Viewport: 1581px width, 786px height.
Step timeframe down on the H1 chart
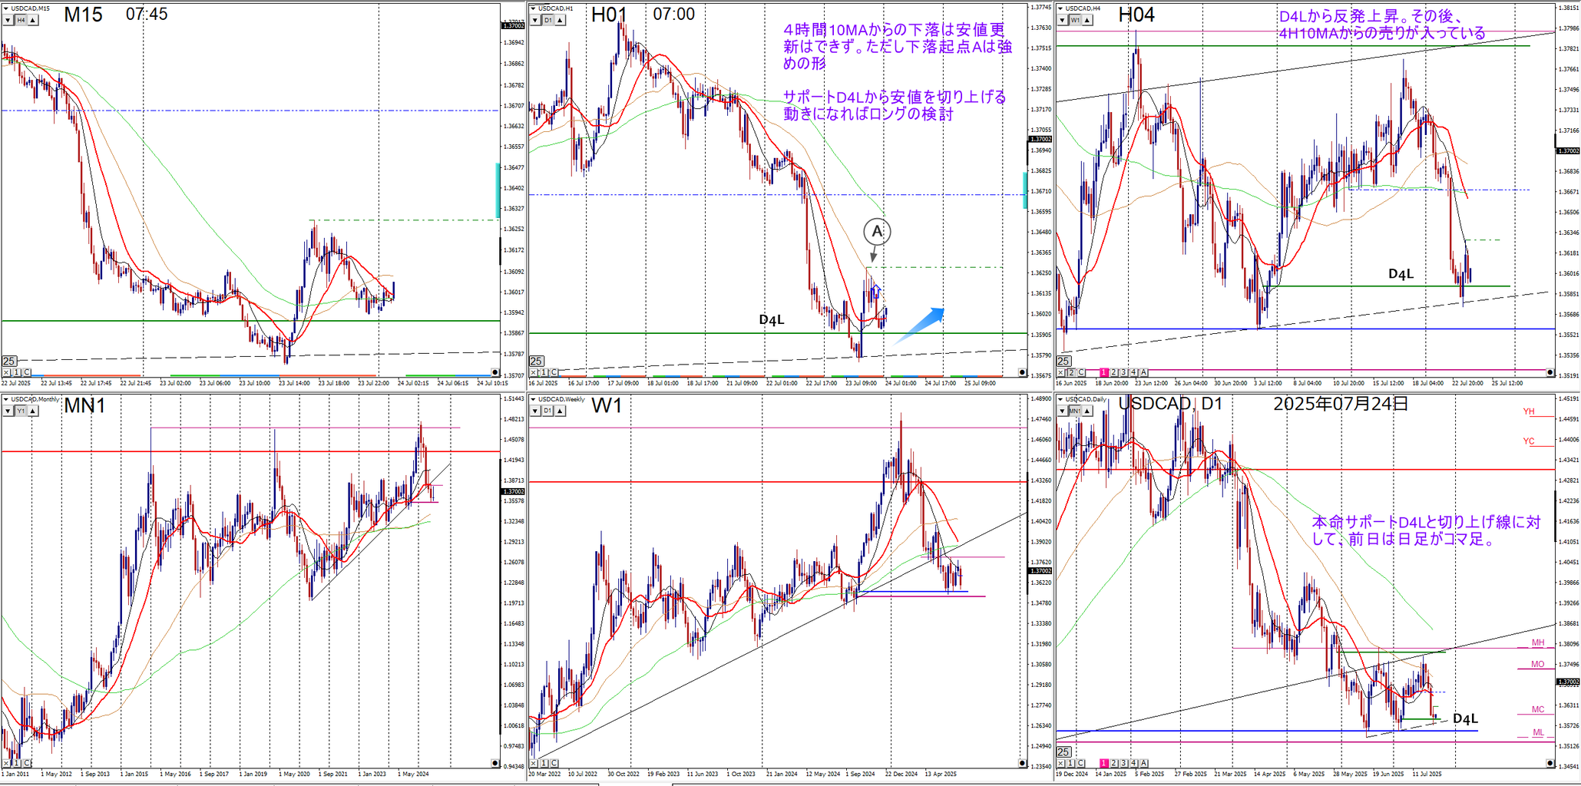coord(535,20)
